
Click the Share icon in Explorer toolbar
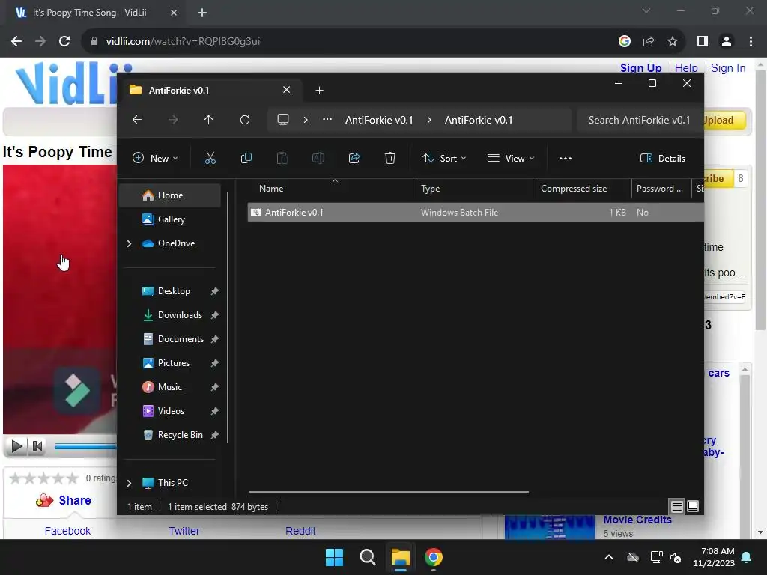[354, 158]
